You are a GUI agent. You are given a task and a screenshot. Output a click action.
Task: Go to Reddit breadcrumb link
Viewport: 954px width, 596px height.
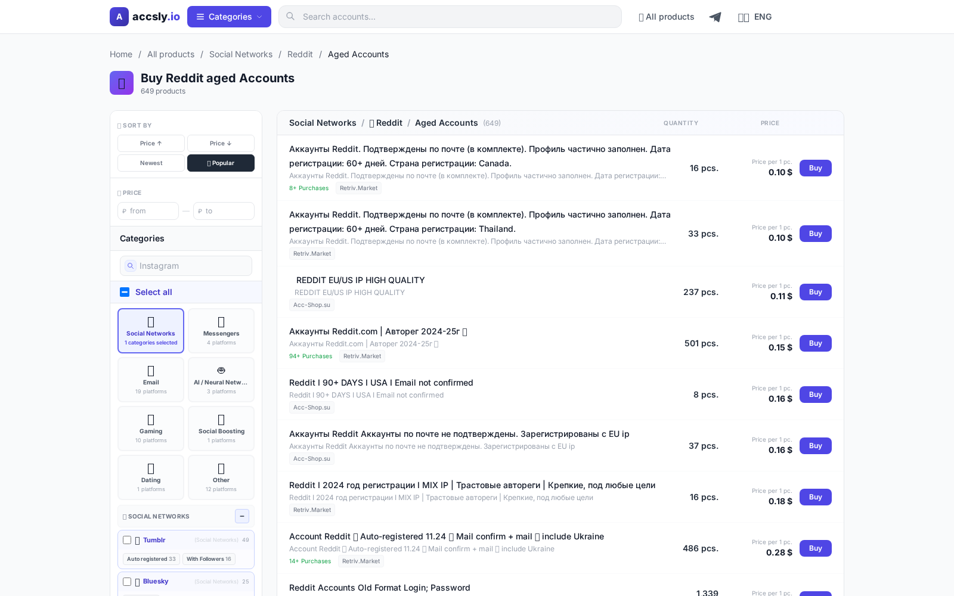(300, 54)
